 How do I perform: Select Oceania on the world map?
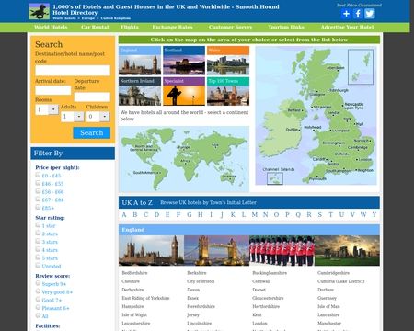click(229, 177)
